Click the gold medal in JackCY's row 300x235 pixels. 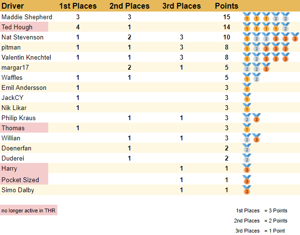click(x=247, y=98)
